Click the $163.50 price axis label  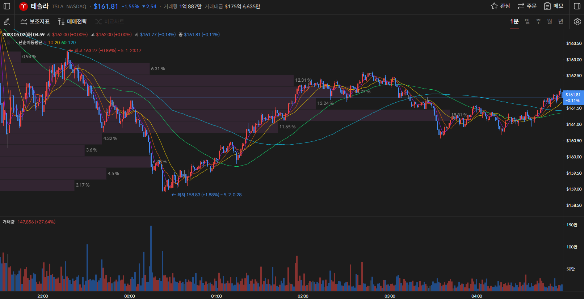coord(574,43)
